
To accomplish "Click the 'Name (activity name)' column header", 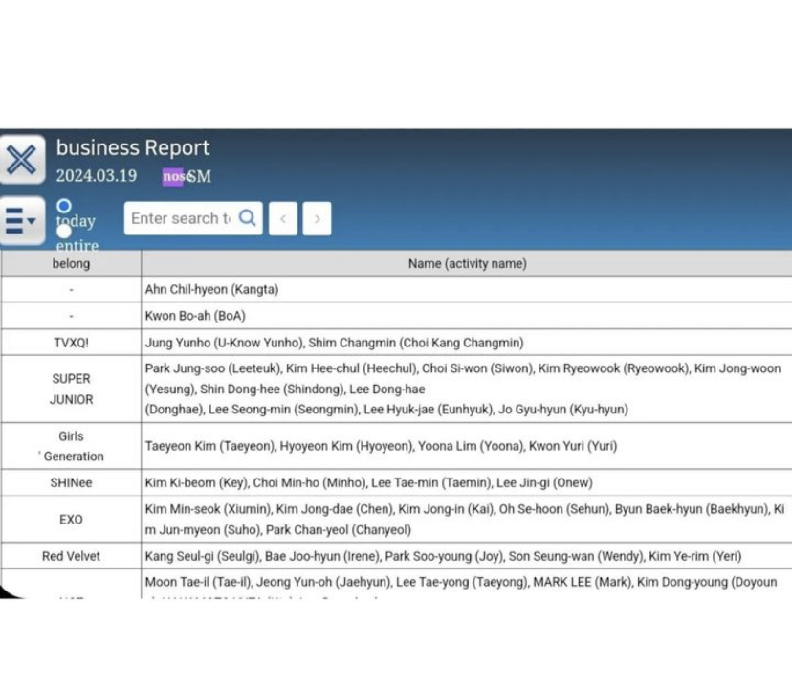I will tap(467, 263).
